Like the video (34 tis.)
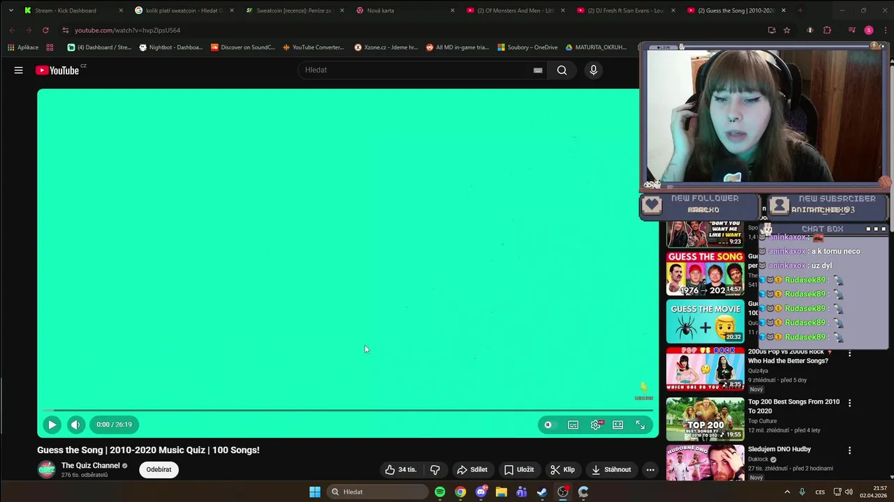Screen dimensions: 894x502 pos(400,469)
